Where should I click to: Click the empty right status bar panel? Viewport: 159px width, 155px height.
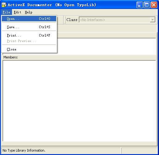[x=139, y=151]
